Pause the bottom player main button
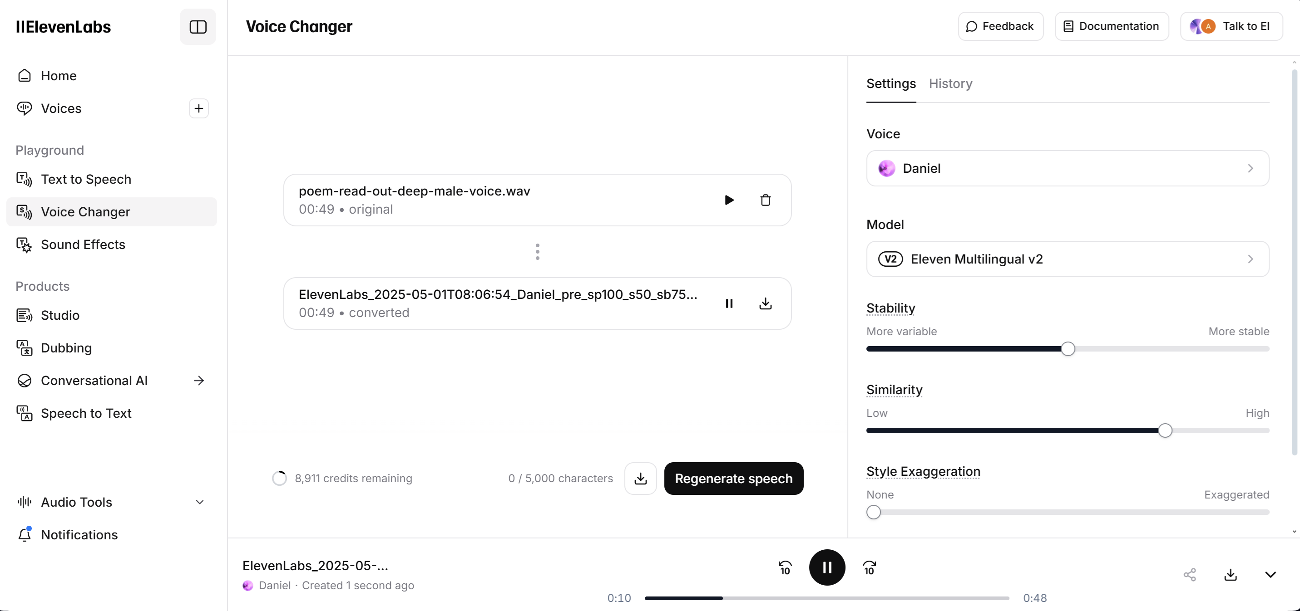This screenshot has height=611, width=1300. click(x=826, y=567)
